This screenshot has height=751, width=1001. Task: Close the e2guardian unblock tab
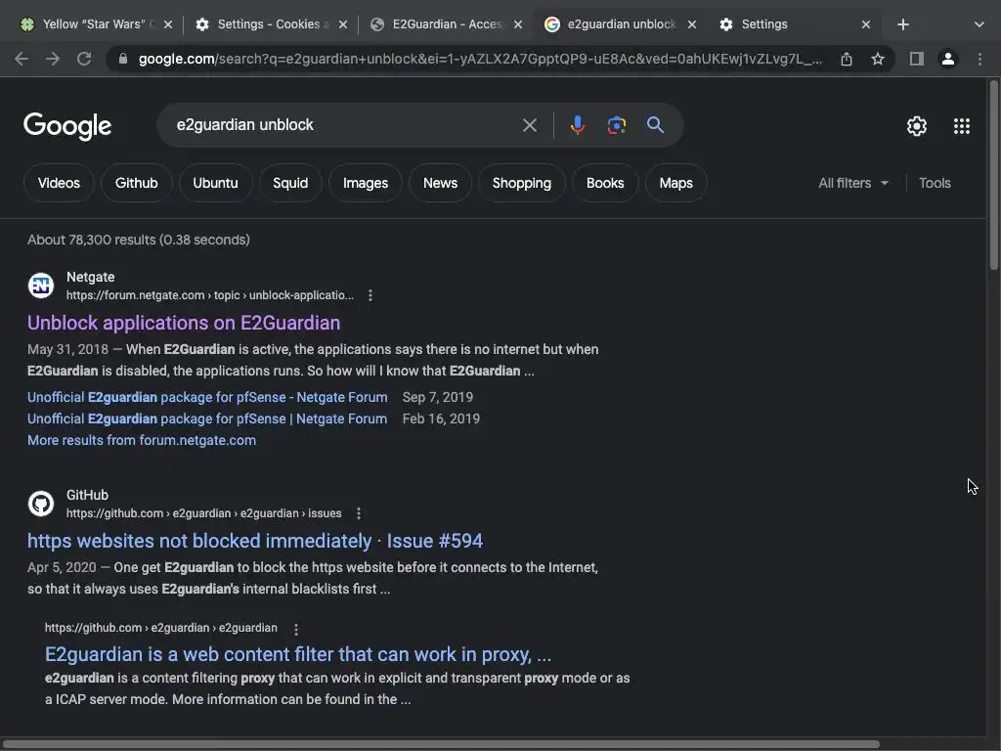coord(692,24)
